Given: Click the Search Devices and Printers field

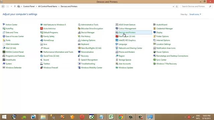Looking at the screenshot, I should pyautogui.click(x=196, y=6).
